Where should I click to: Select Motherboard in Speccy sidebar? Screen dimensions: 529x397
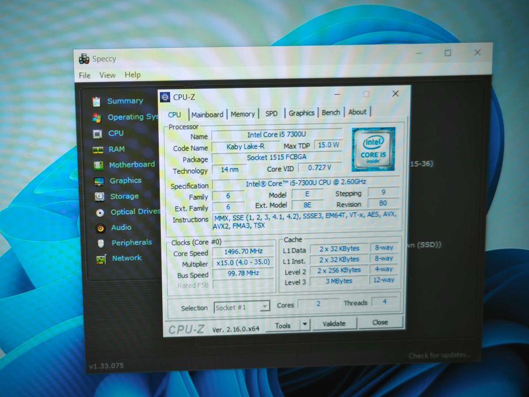[132, 164]
